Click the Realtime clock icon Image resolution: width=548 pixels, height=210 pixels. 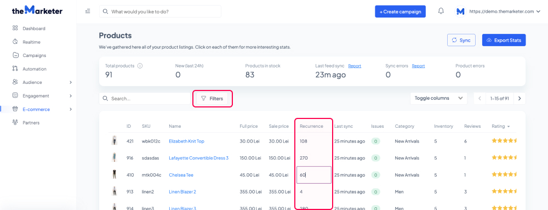point(15,42)
